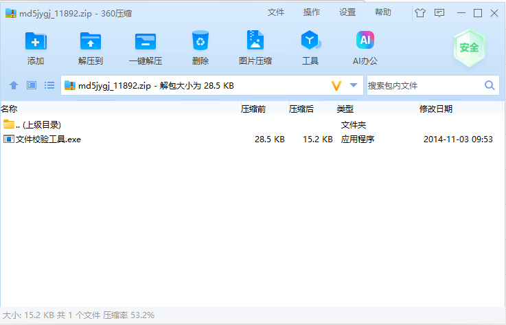Click the 360压缩 app icon in title bar
Viewport: 506px width, 325px height.
(11, 13)
